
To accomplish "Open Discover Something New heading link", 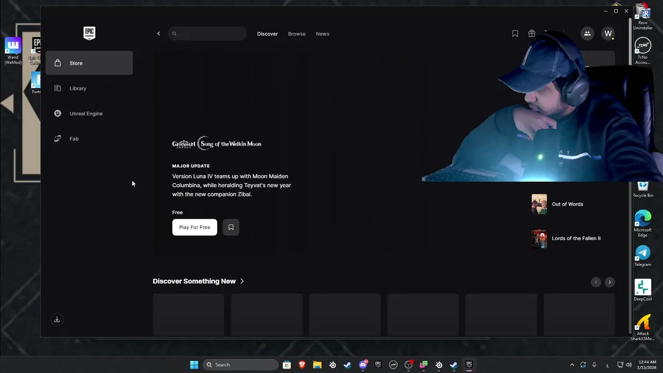I will pos(194,281).
